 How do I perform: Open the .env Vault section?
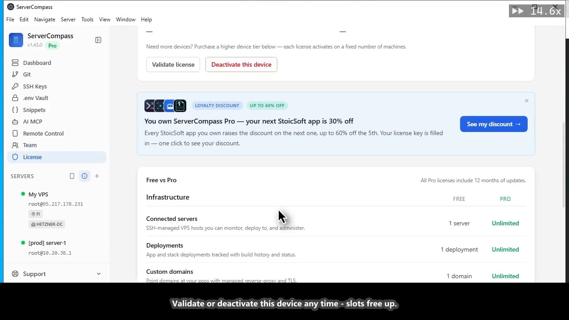pos(57,98)
